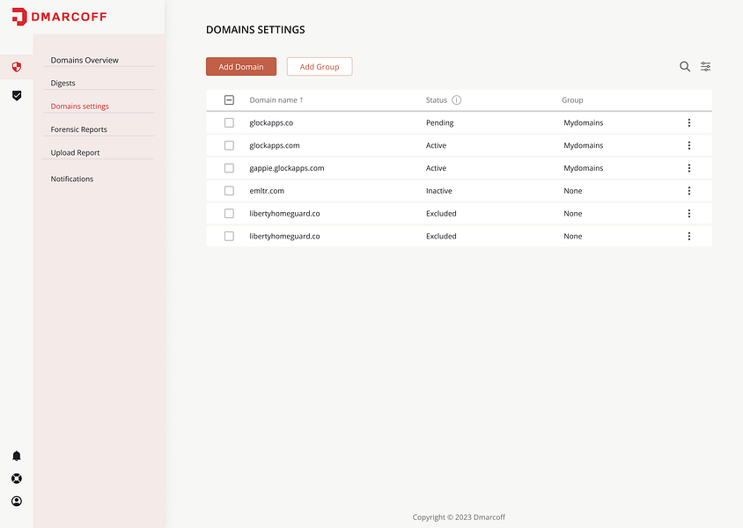Screen dimensions: 743x528
Task: Click the emltr.com domain name
Action: (x=267, y=191)
